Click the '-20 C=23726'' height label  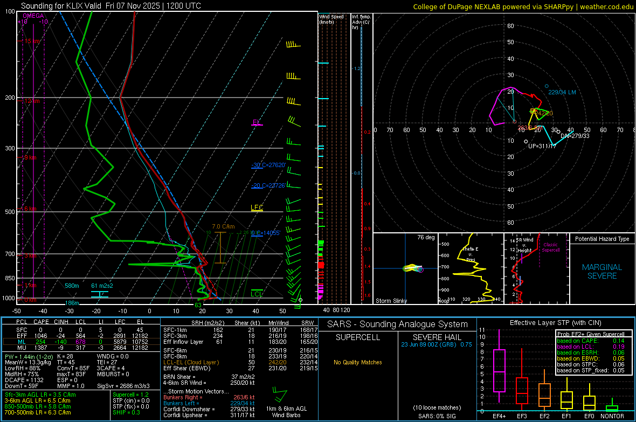pos(268,185)
